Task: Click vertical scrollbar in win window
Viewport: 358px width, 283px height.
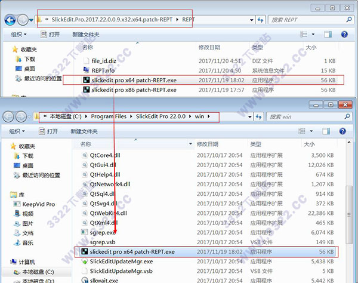Action: click(x=349, y=215)
